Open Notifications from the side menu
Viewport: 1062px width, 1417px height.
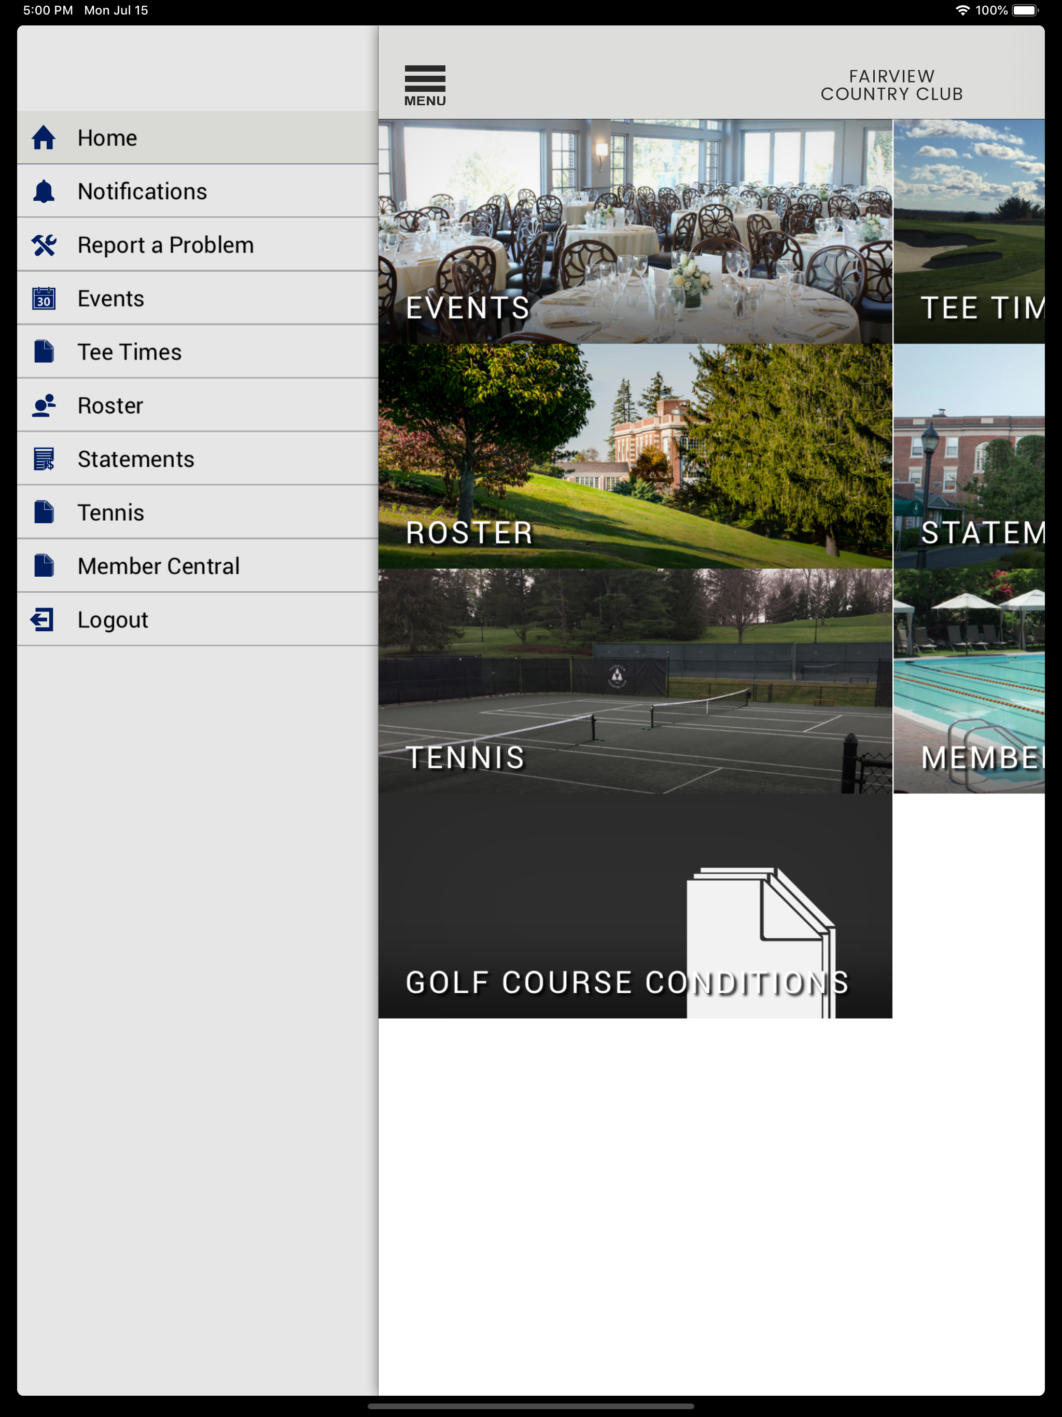[197, 191]
